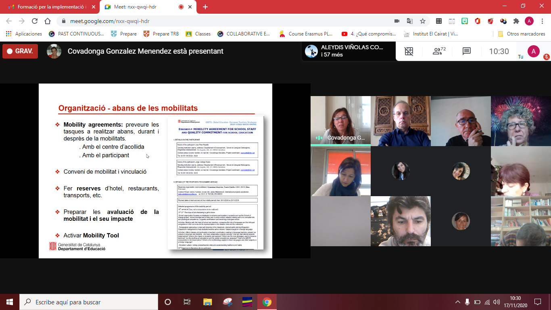Open the Chrome Extensions puzzle icon
The height and width of the screenshot is (310, 551).
click(516, 21)
